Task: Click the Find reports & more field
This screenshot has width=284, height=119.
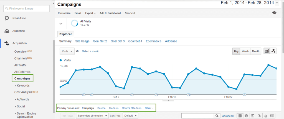Action: click(27, 9)
